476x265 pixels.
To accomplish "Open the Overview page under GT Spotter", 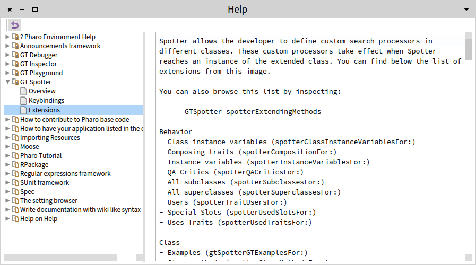I will click(42, 91).
